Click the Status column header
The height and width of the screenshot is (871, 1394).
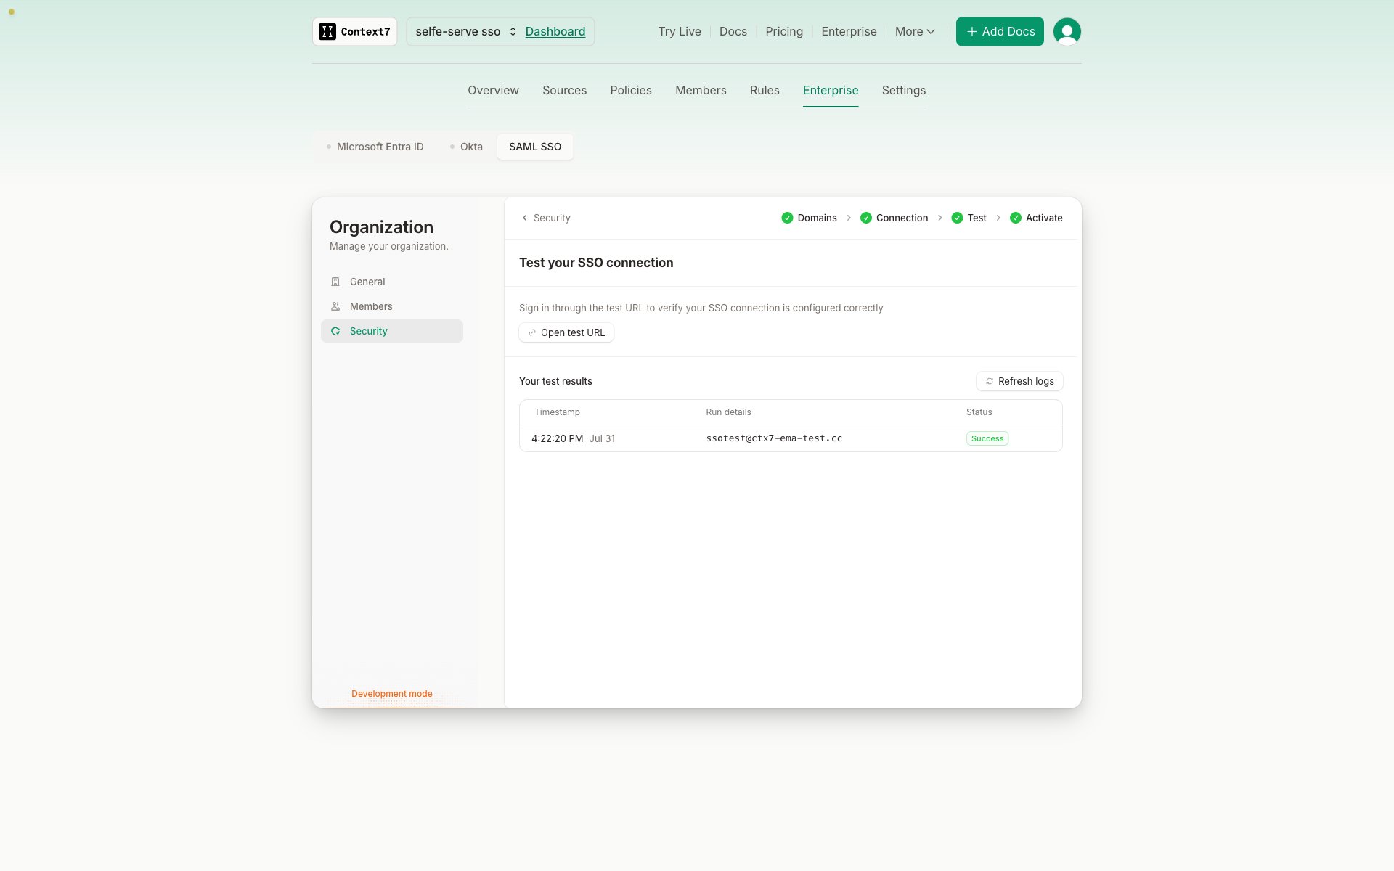(x=979, y=412)
